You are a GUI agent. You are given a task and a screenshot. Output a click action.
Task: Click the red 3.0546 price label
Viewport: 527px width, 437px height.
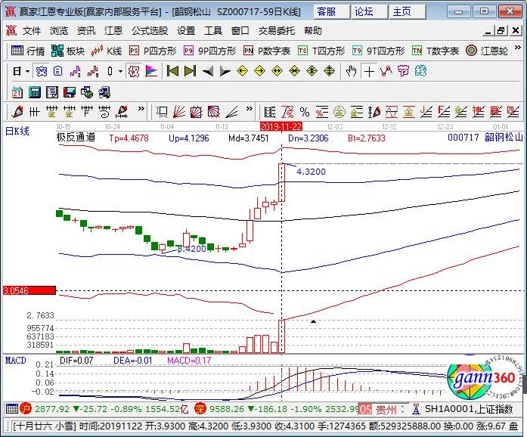(x=29, y=290)
